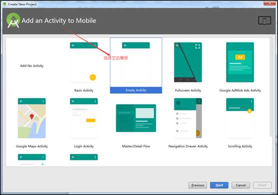Close the Create New Project dialog
Screen dimensions: 278x195
pos(269,3)
